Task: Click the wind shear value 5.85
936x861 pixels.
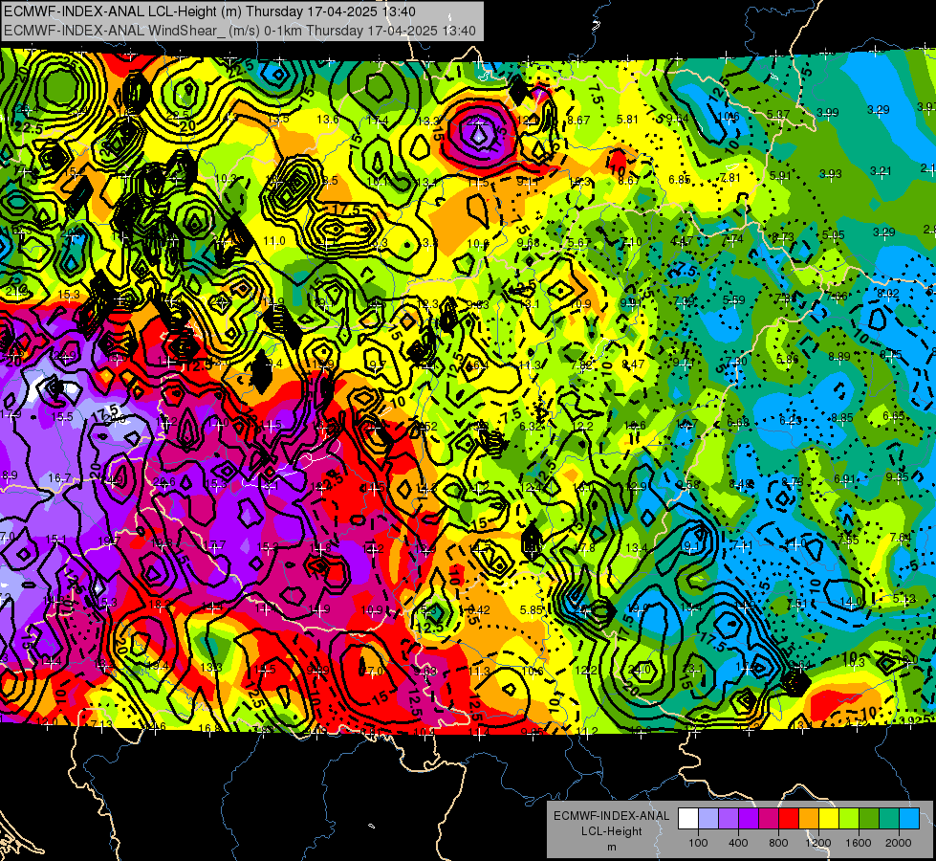Action: 532,610
